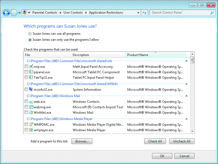Viewport: 218px width, 164px height.
Task: Open the address bar history dropdown
Action: pyautogui.click(x=138, y=13)
